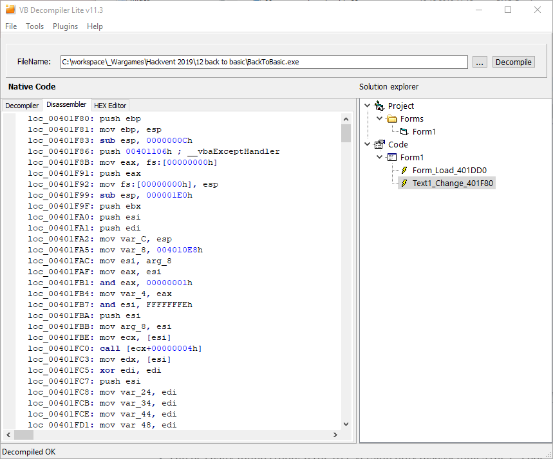Click line loc_00401F80: push ebp
This screenshot has height=459, width=553.
click(x=84, y=118)
